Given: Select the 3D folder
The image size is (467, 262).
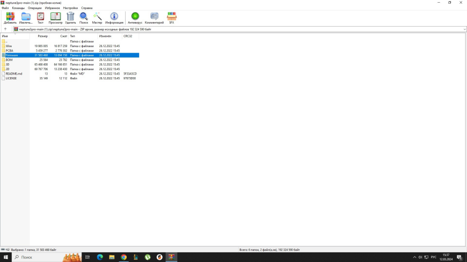Looking at the screenshot, I should [x=70, y=64].
